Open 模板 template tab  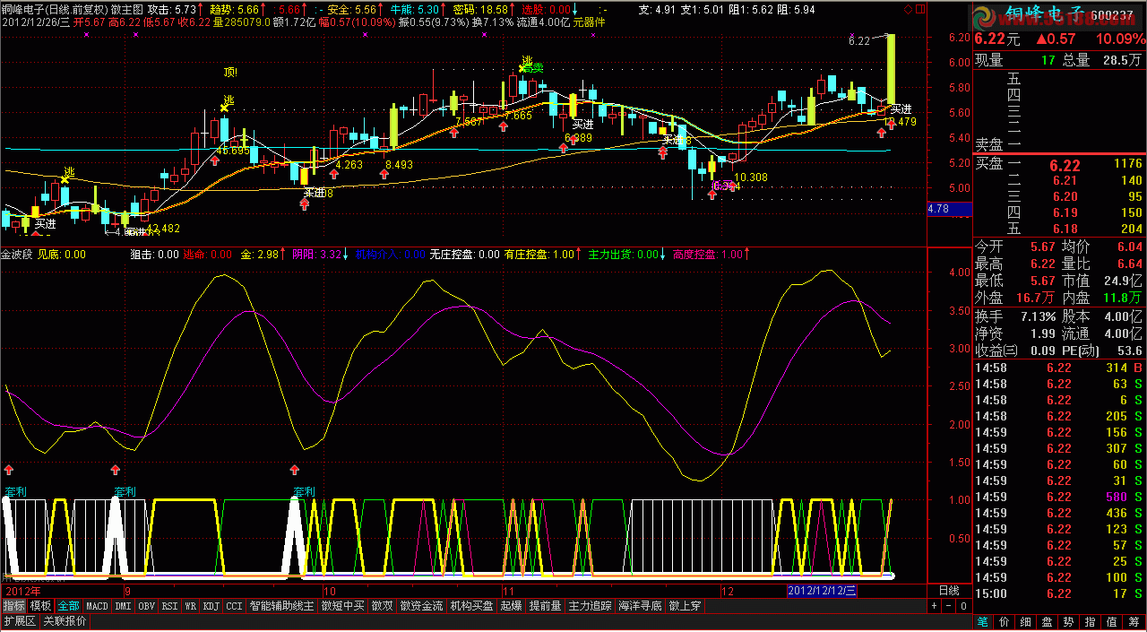coord(41,606)
